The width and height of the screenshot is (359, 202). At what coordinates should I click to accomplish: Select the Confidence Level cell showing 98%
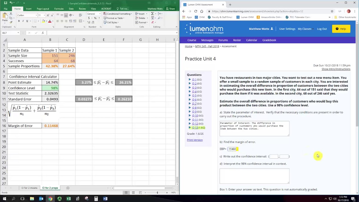[x=50, y=88]
